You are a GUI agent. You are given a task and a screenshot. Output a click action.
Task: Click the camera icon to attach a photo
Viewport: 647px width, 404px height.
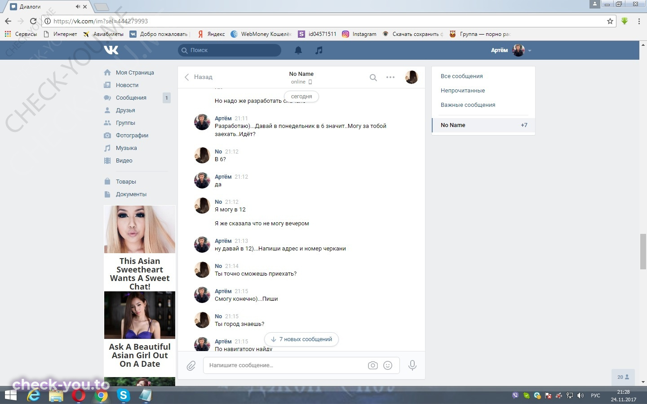(373, 365)
